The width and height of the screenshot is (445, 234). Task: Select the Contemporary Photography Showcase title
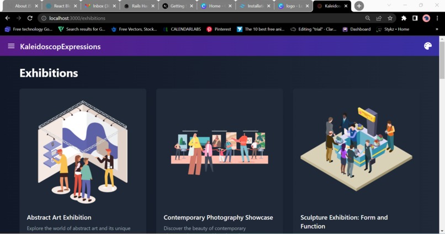[218, 217]
